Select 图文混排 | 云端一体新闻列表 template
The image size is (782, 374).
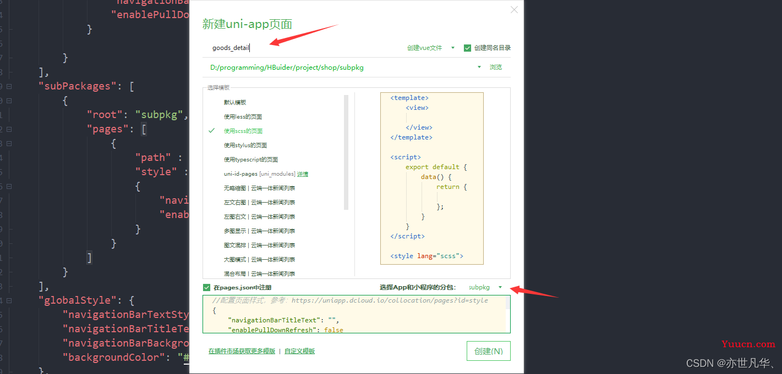coord(259,245)
